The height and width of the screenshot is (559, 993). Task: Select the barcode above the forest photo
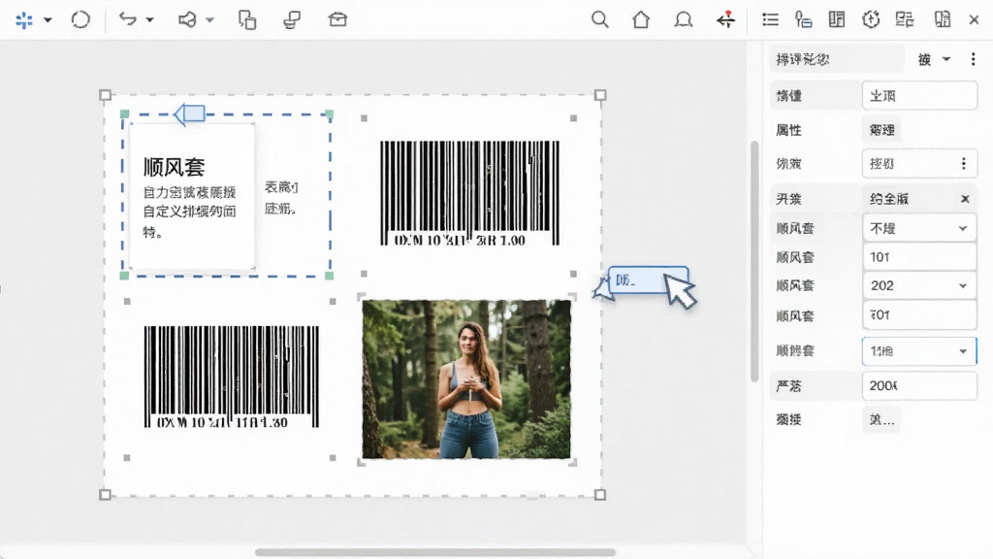(x=469, y=194)
